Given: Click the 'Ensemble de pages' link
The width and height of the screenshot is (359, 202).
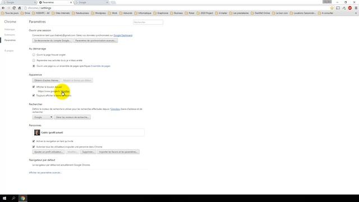Looking at the screenshot, I should (x=101, y=66).
